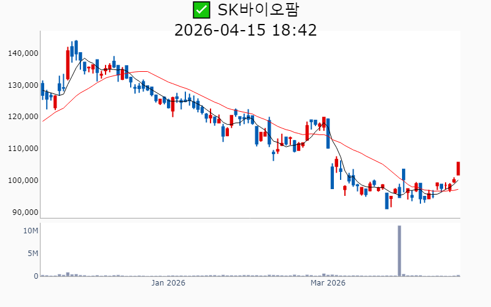Click the 10M volume axis label
This screenshot has width=491, height=307.
coord(31,231)
